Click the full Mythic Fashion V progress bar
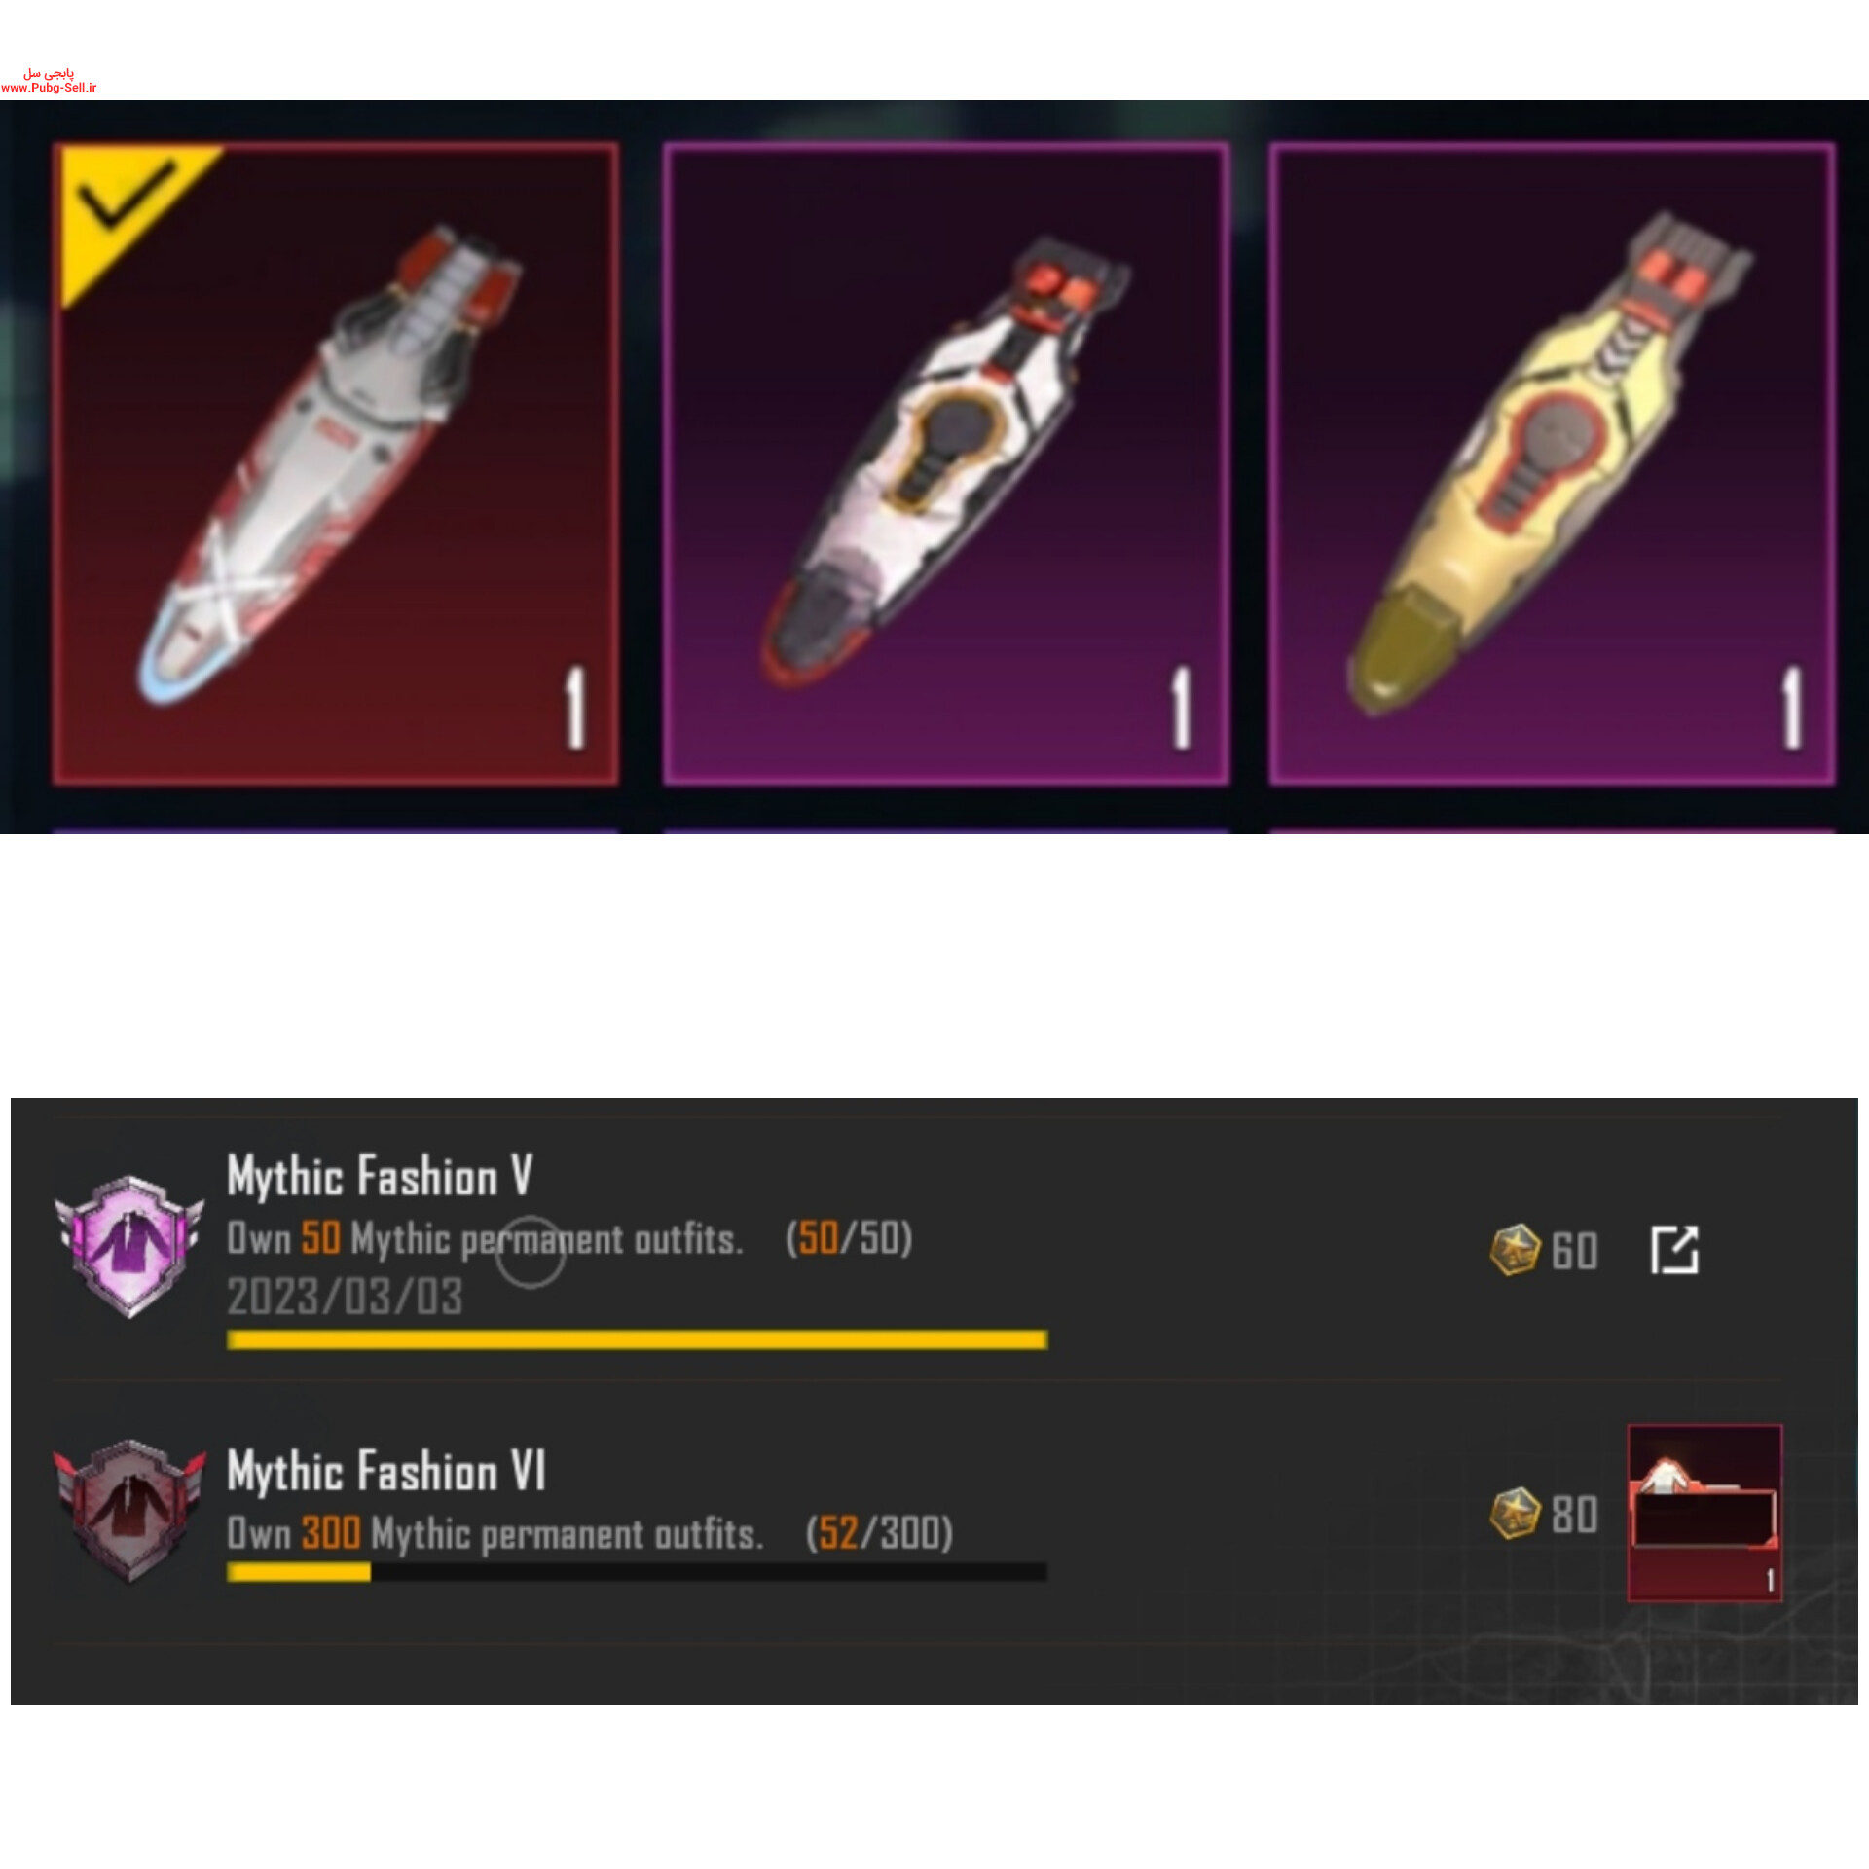This screenshot has width=1869, height=1869. pos(637,1339)
